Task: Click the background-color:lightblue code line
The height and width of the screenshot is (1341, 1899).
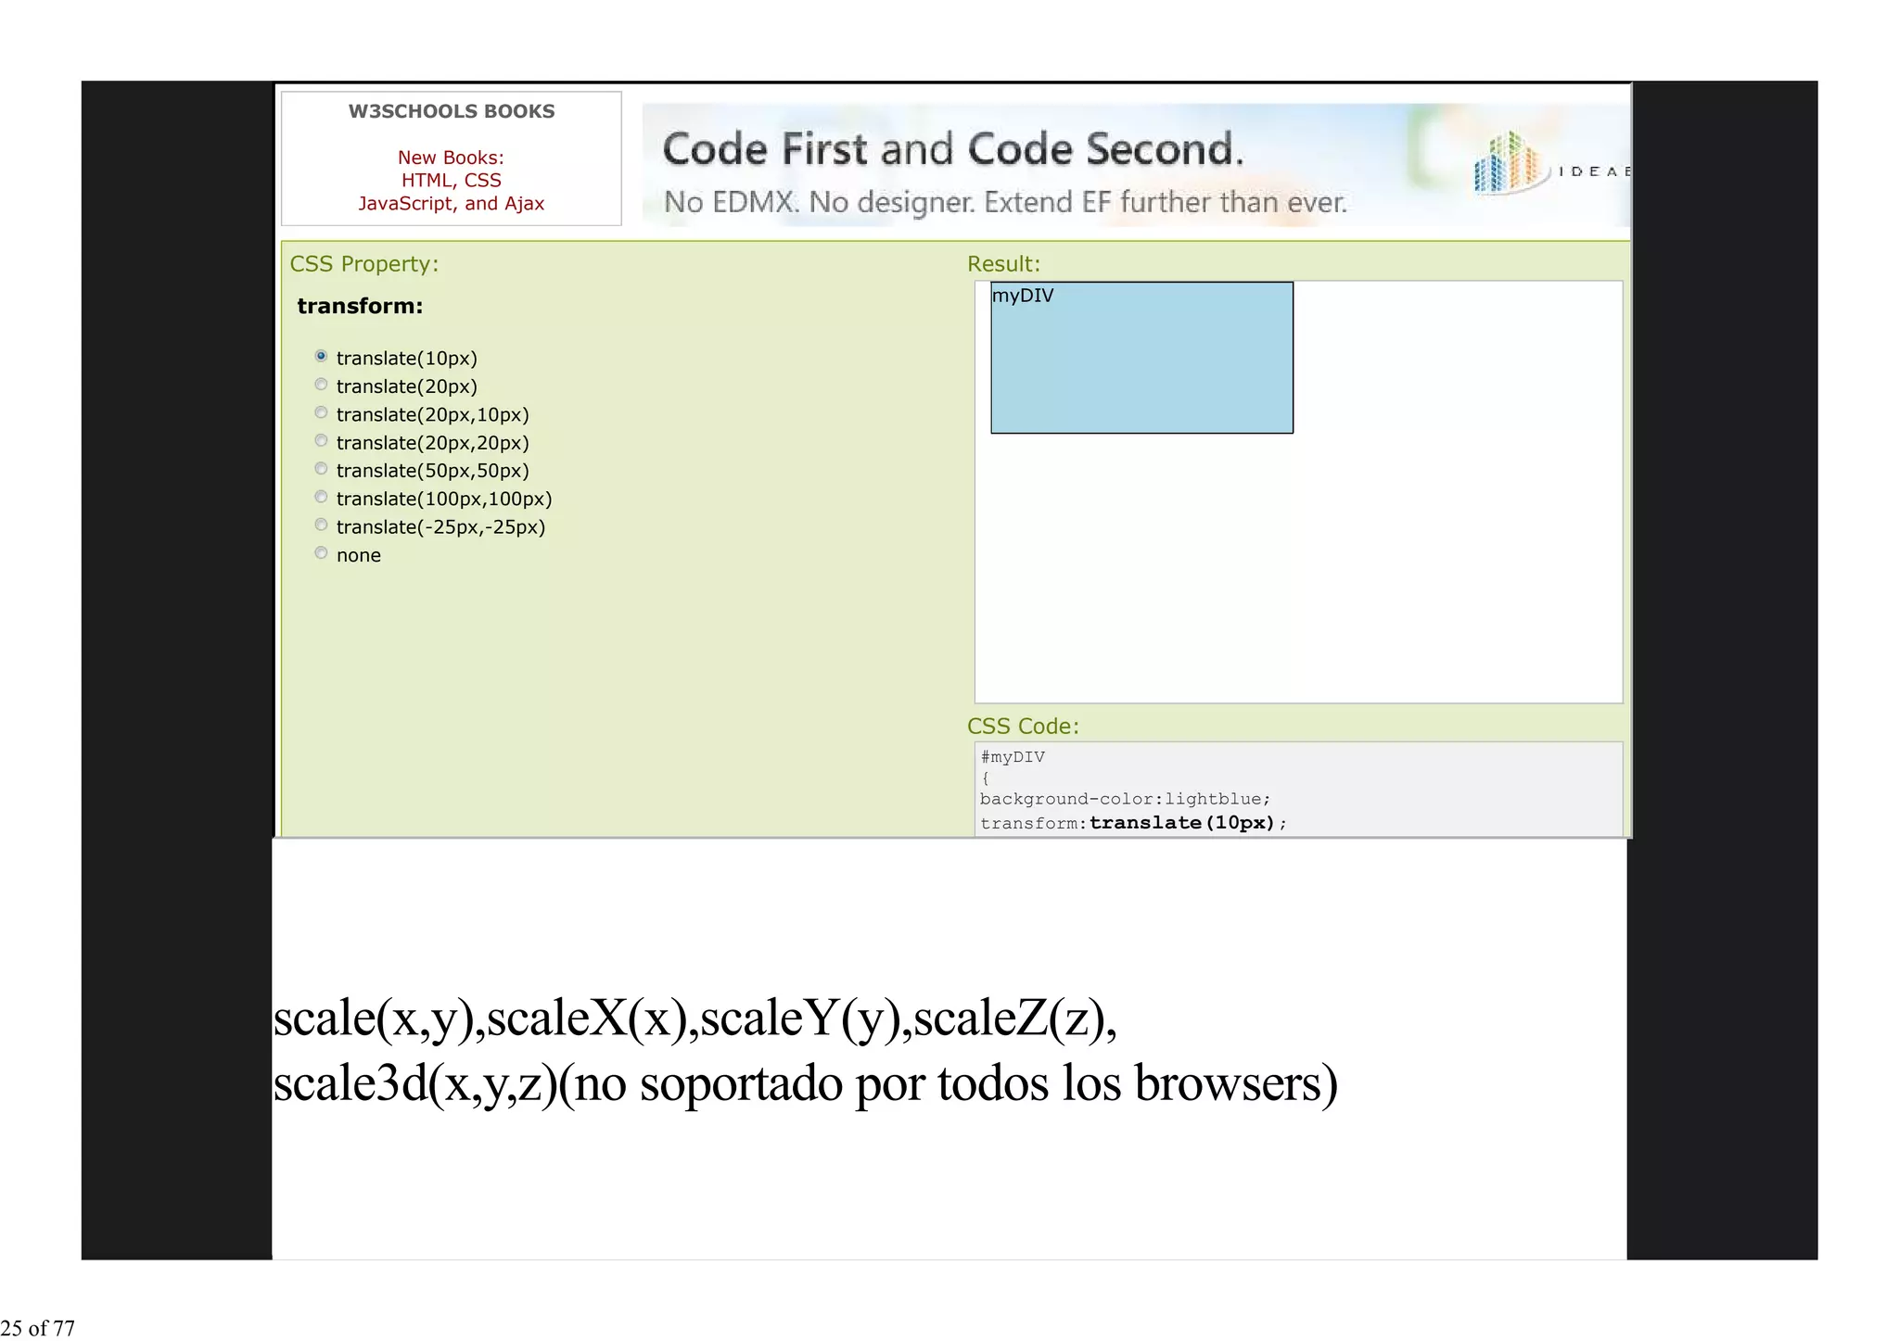Action: coord(1125,799)
